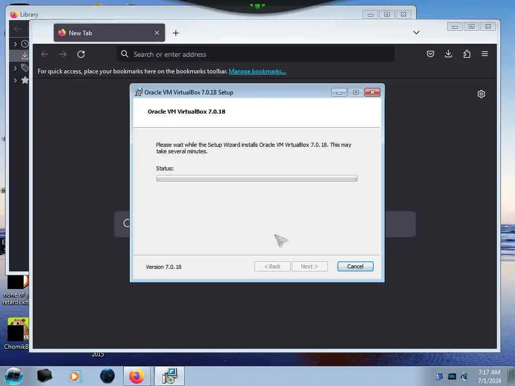Open the Firefox hamburger application menu
Viewport: 515px width, 386px height.
coord(485,54)
